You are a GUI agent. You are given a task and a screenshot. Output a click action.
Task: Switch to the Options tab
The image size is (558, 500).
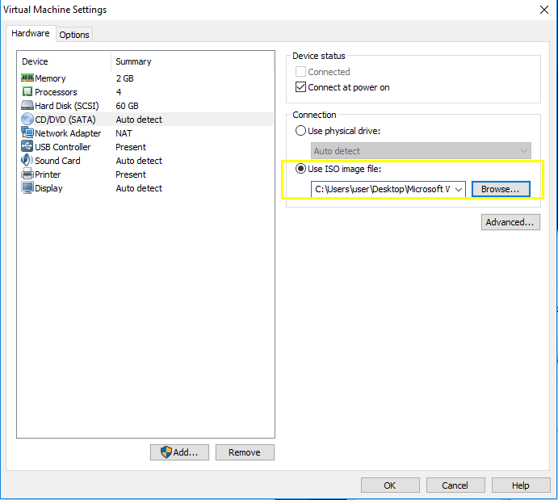(74, 35)
